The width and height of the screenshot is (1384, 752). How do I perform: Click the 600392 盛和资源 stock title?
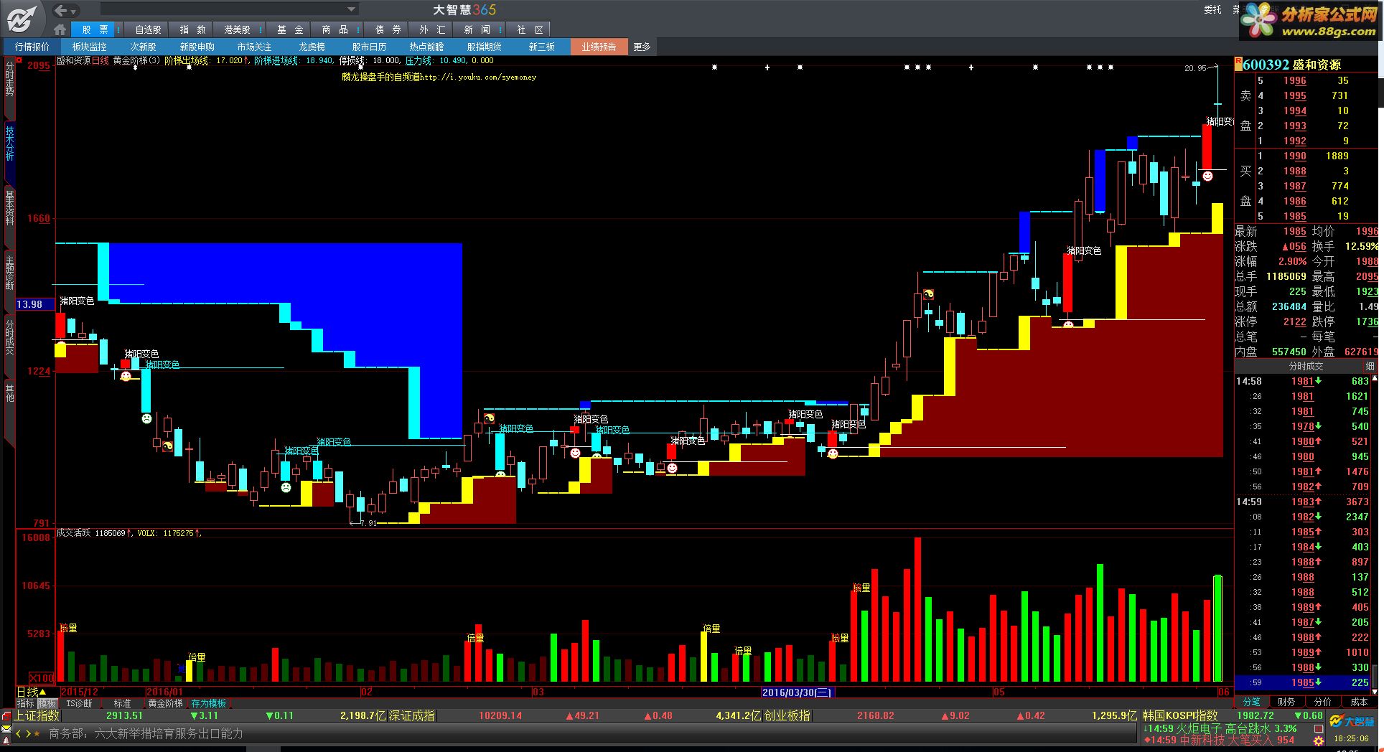tap(1291, 65)
